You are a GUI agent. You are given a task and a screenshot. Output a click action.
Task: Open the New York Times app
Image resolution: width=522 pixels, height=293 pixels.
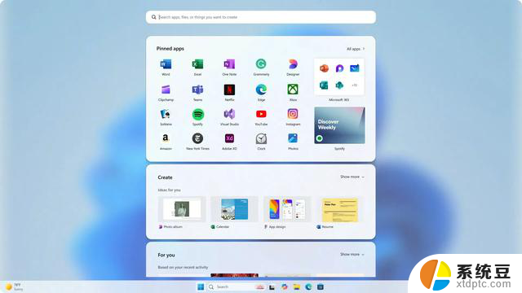(197, 138)
